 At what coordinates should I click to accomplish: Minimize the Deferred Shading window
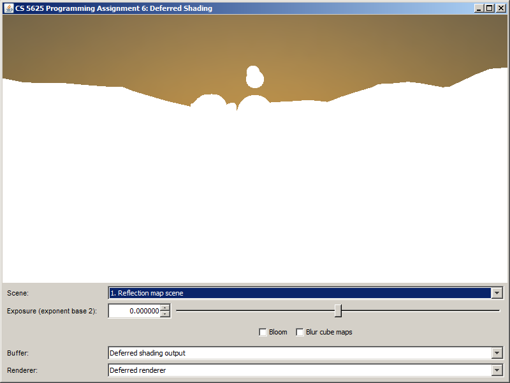[479, 8]
